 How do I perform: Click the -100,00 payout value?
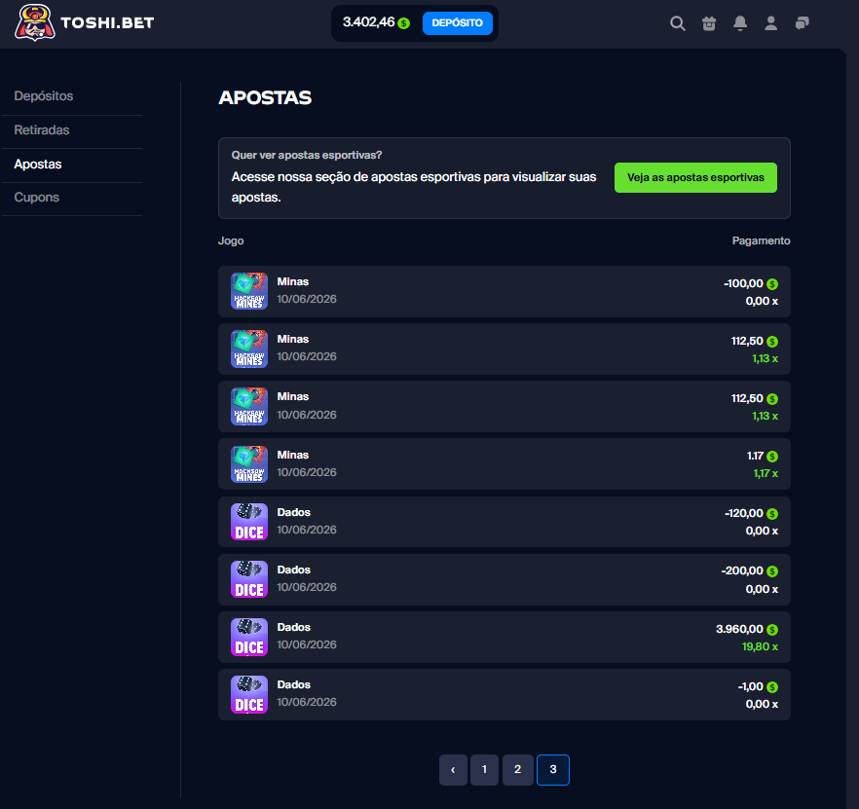(x=743, y=283)
